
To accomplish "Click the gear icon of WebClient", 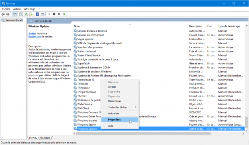I will click(x=75, y=108).
